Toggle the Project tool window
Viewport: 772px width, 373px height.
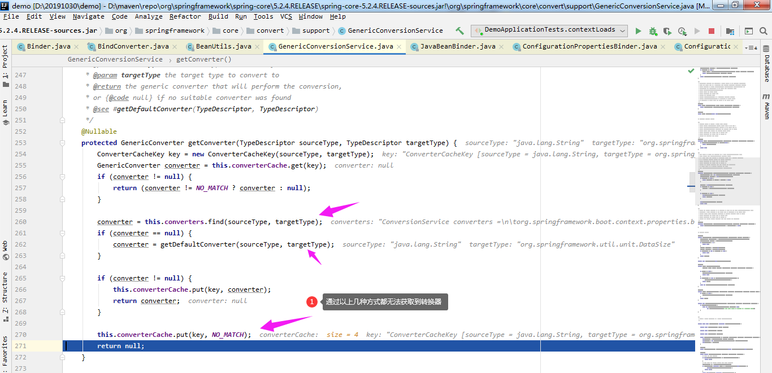pos(5,67)
